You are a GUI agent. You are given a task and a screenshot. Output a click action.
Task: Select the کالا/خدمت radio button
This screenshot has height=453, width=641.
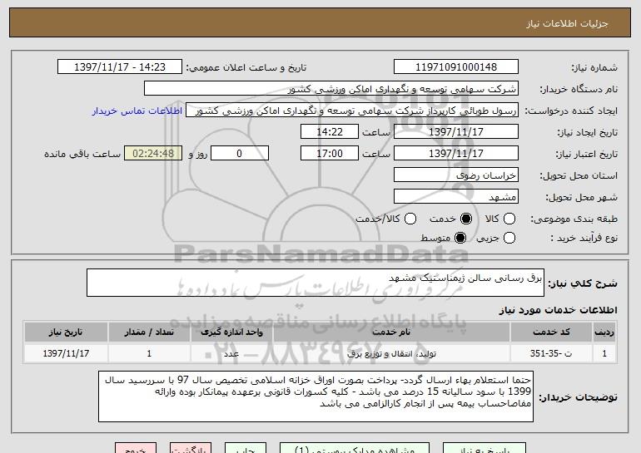click(x=410, y=219)
